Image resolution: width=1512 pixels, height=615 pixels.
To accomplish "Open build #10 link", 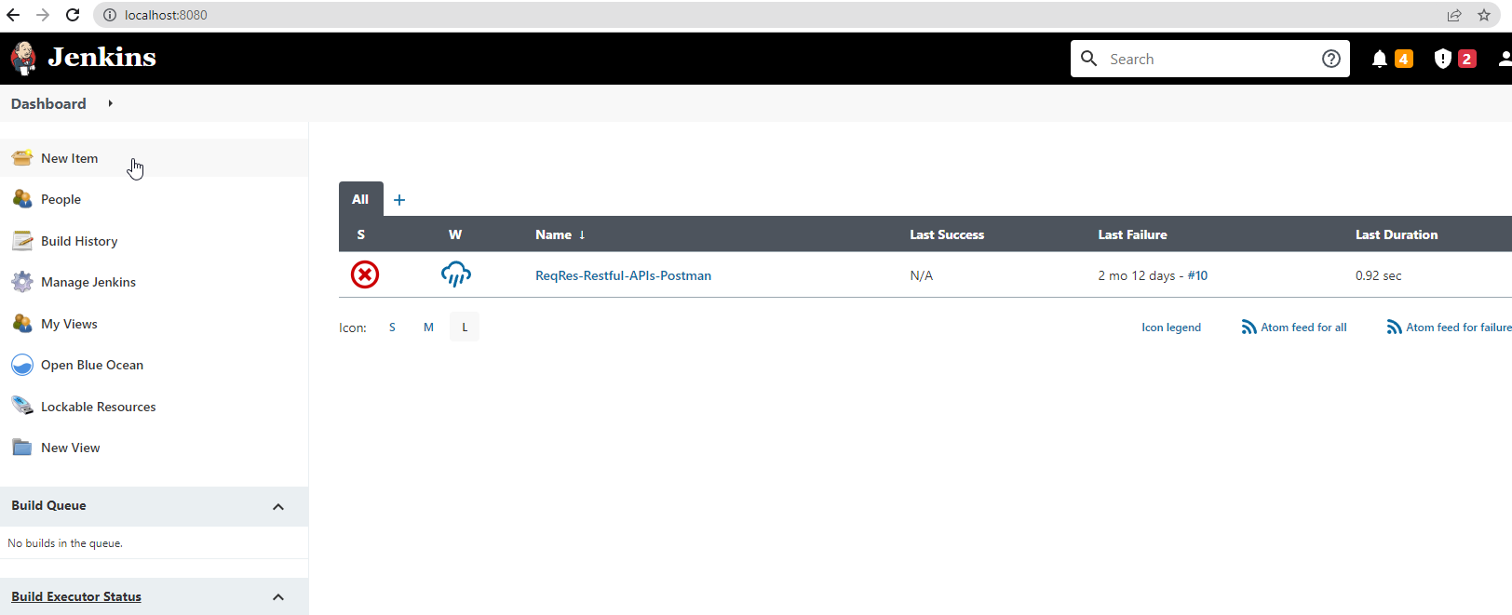I will point(1197,275).
